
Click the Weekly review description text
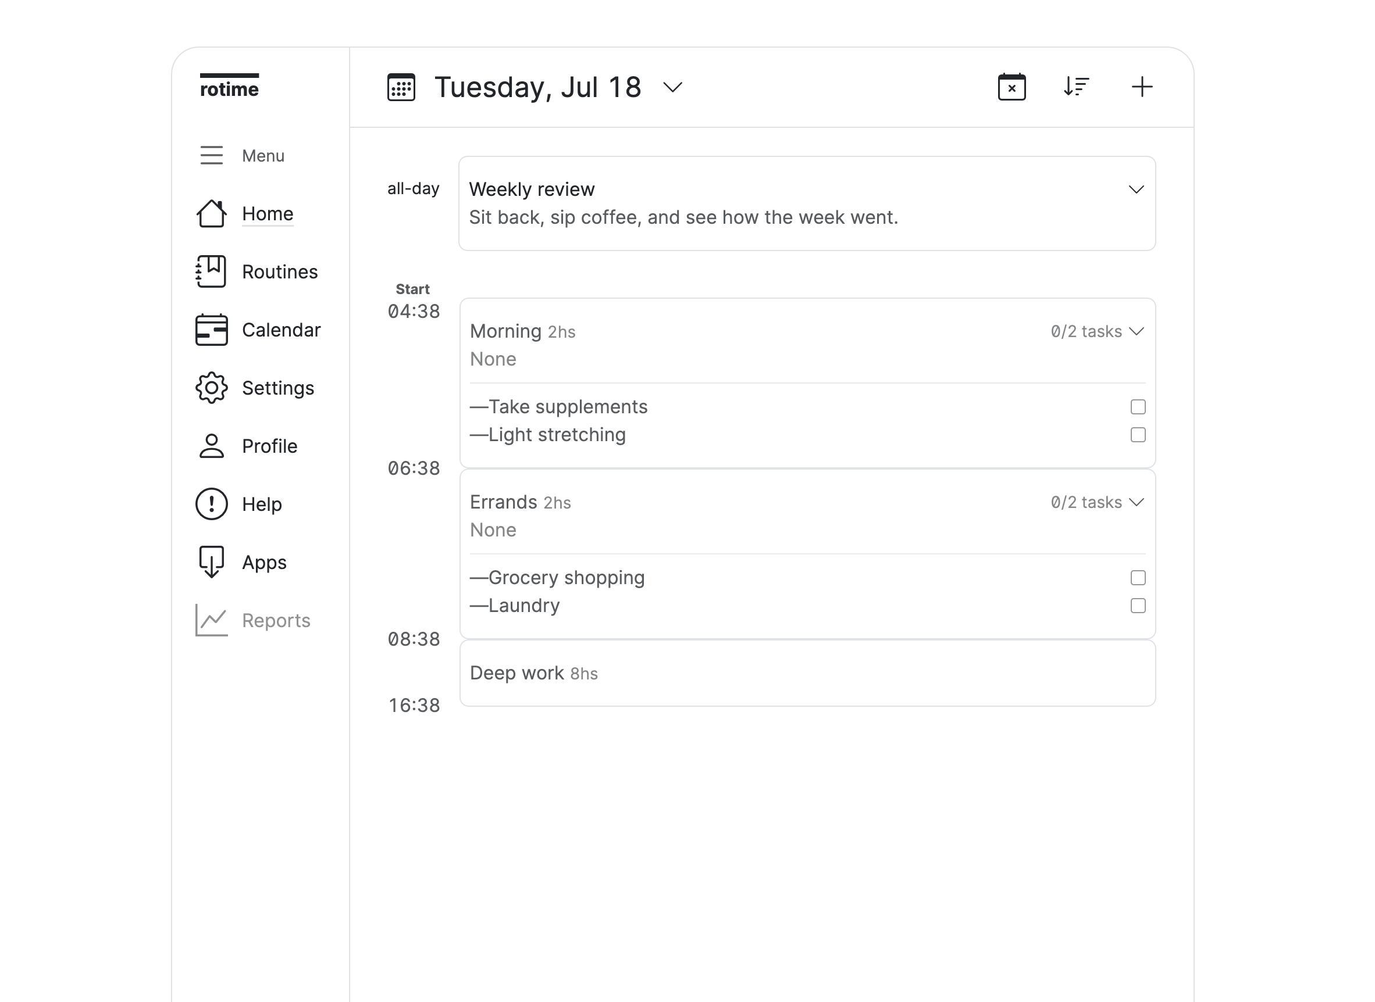tap(683, 217)
